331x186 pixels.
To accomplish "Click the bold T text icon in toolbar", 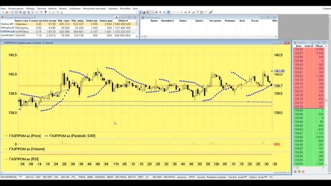I will [x=46, y=12].
